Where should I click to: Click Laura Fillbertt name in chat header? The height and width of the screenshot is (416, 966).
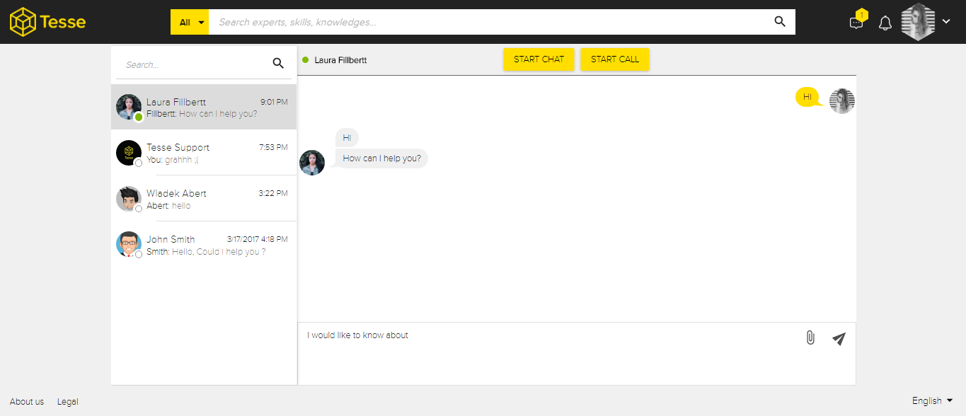click(x=340, y=60)
